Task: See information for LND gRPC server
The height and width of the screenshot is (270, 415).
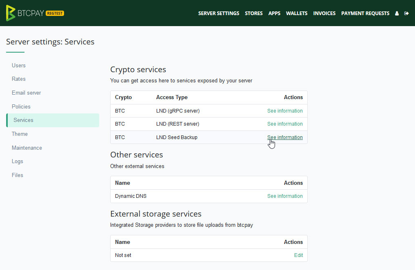Action: pos(285,111)
